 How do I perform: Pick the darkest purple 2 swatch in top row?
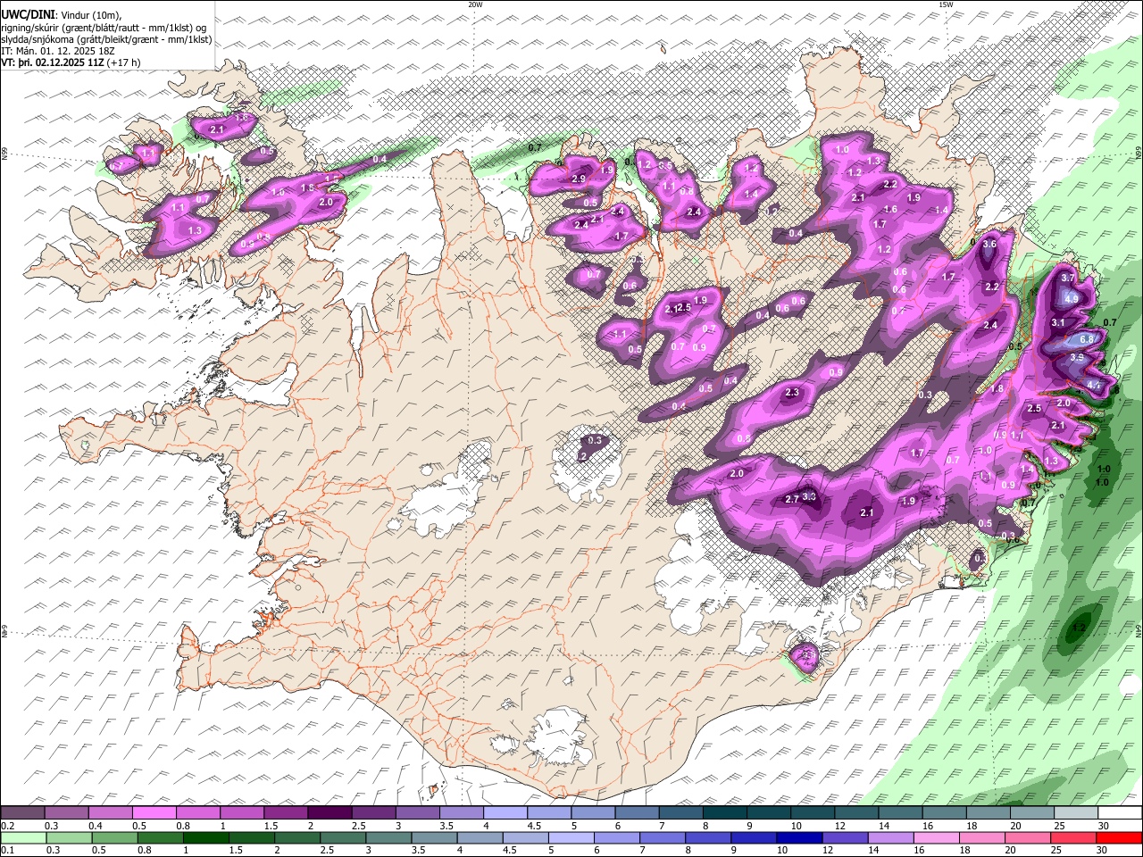(330, 813)
